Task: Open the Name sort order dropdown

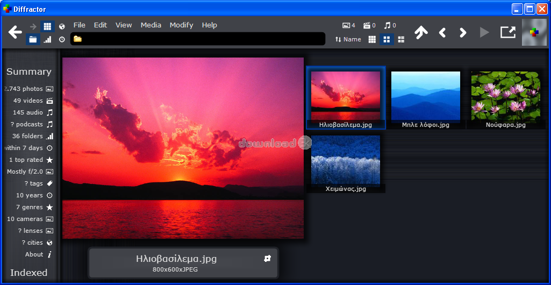Action: point(348,39)
